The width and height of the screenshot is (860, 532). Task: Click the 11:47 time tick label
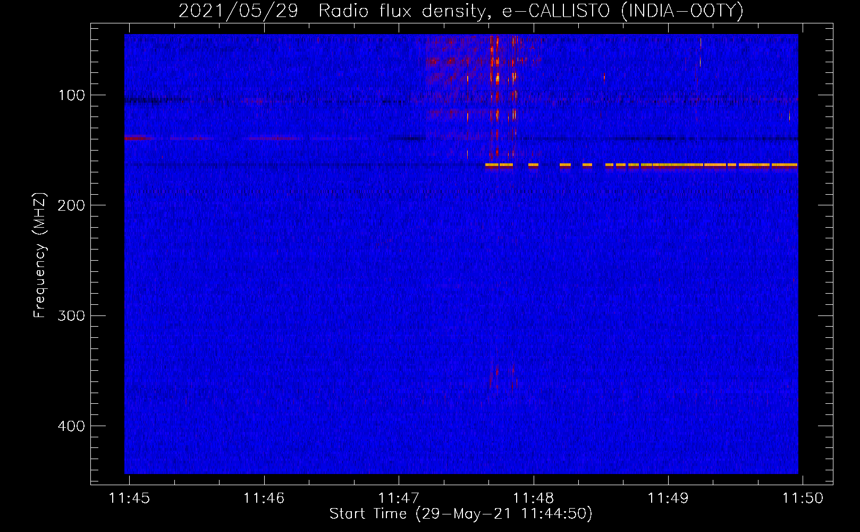tap(399, 498)
